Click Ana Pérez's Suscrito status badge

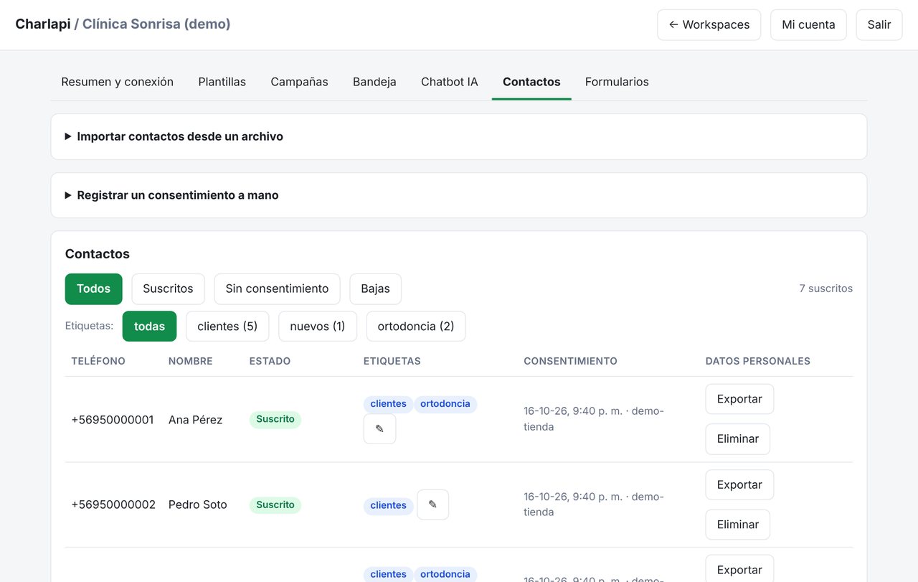(x=275, y=419)
